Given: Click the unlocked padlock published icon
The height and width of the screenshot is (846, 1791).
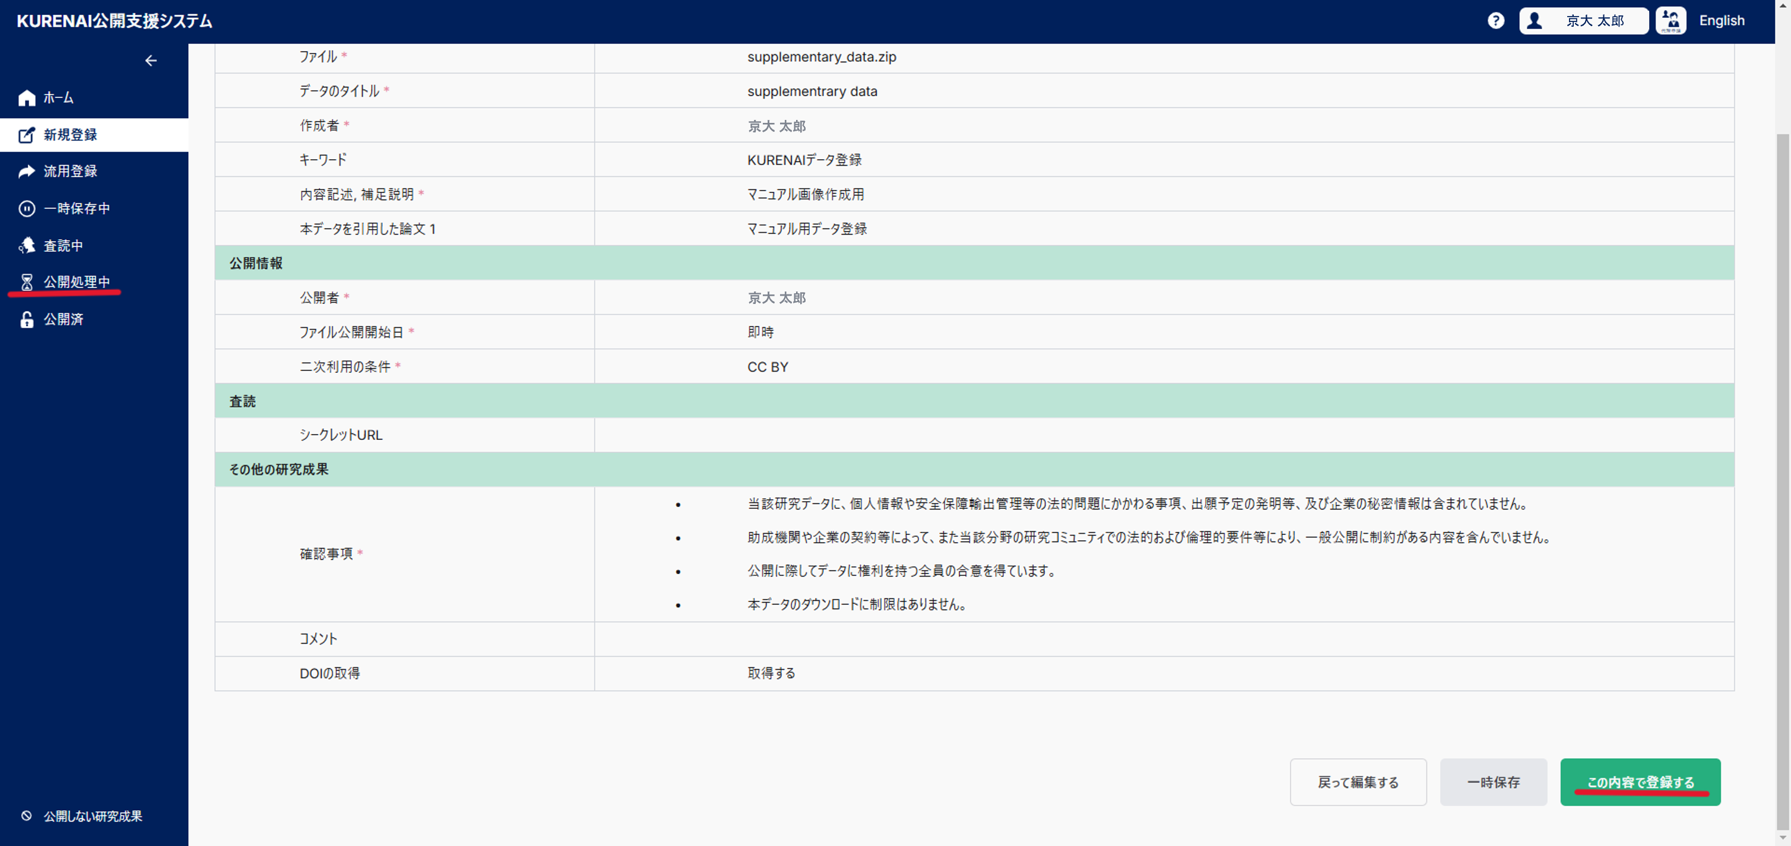Looking at the screenshot, I should point(27,319).
